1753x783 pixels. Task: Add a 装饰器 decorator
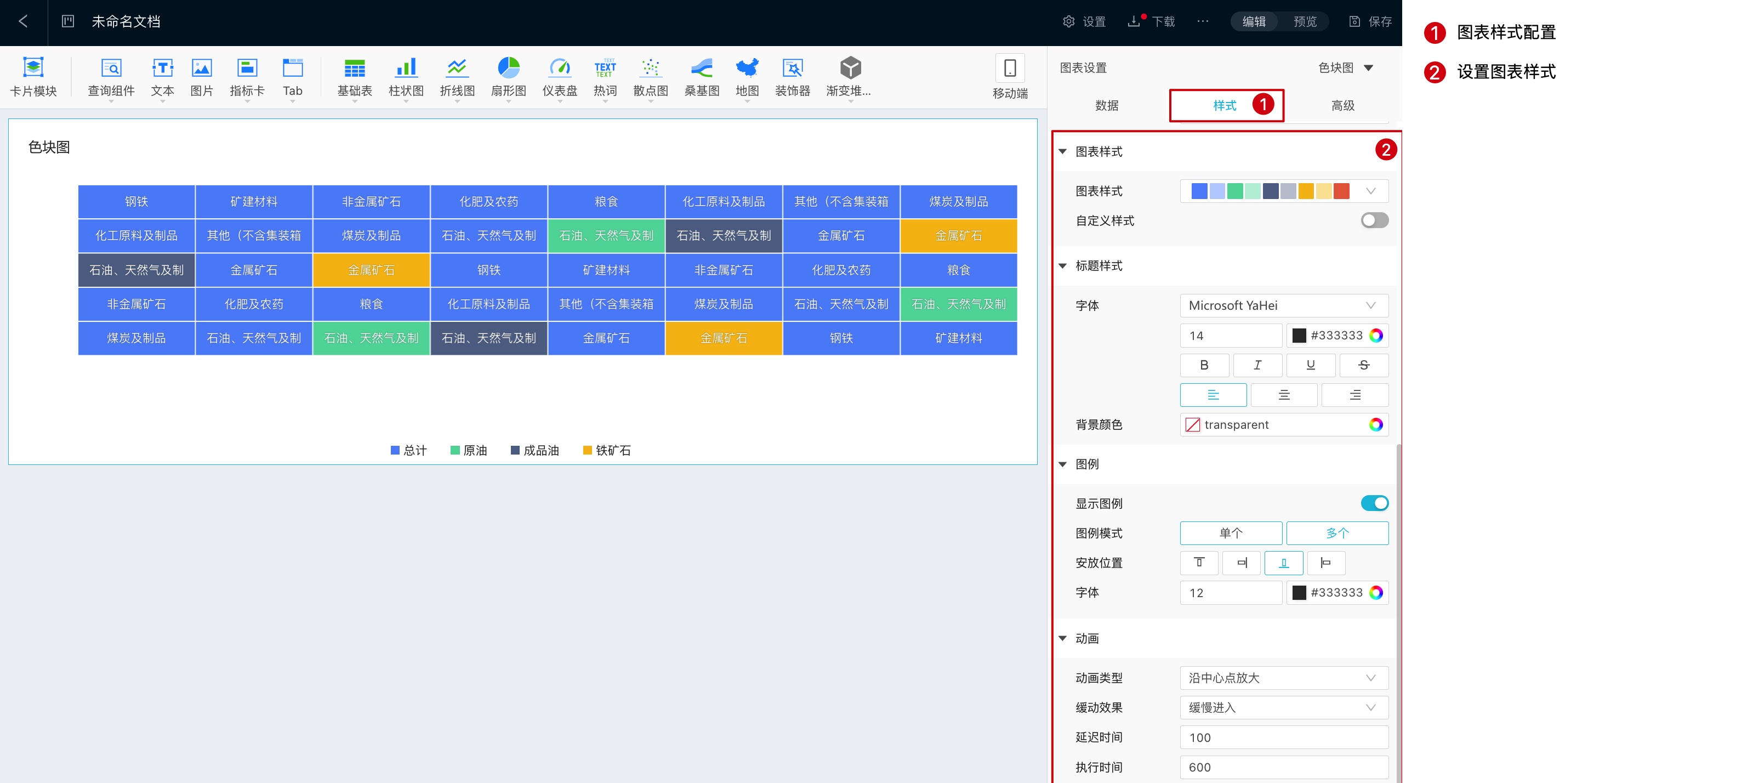(793, 77)
